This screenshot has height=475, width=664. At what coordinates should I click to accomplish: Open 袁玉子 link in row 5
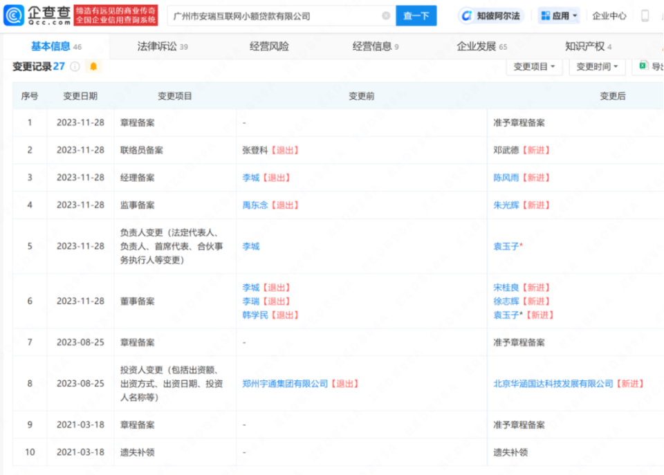[x=506, y=246]
